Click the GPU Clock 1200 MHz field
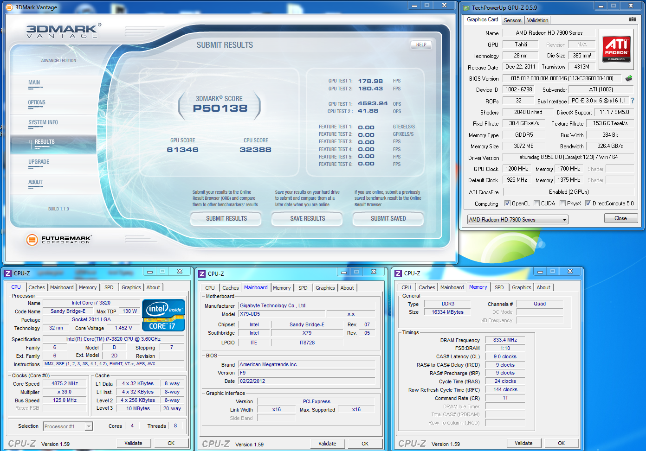 (x=517, y=169)
